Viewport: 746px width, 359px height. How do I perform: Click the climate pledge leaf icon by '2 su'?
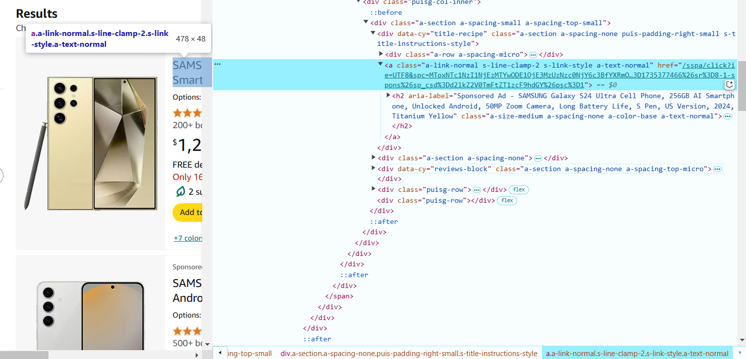[180, 191]
